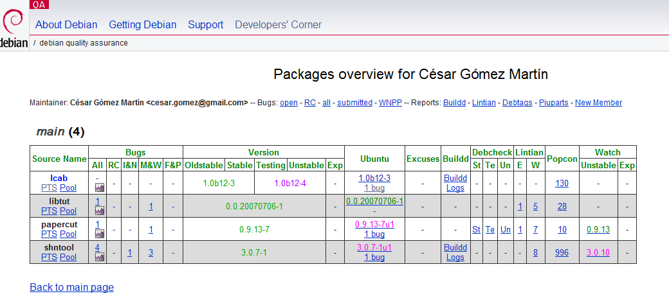Open Ubuntu version 3.0.7-1u1 link

(x=374, y=247)
